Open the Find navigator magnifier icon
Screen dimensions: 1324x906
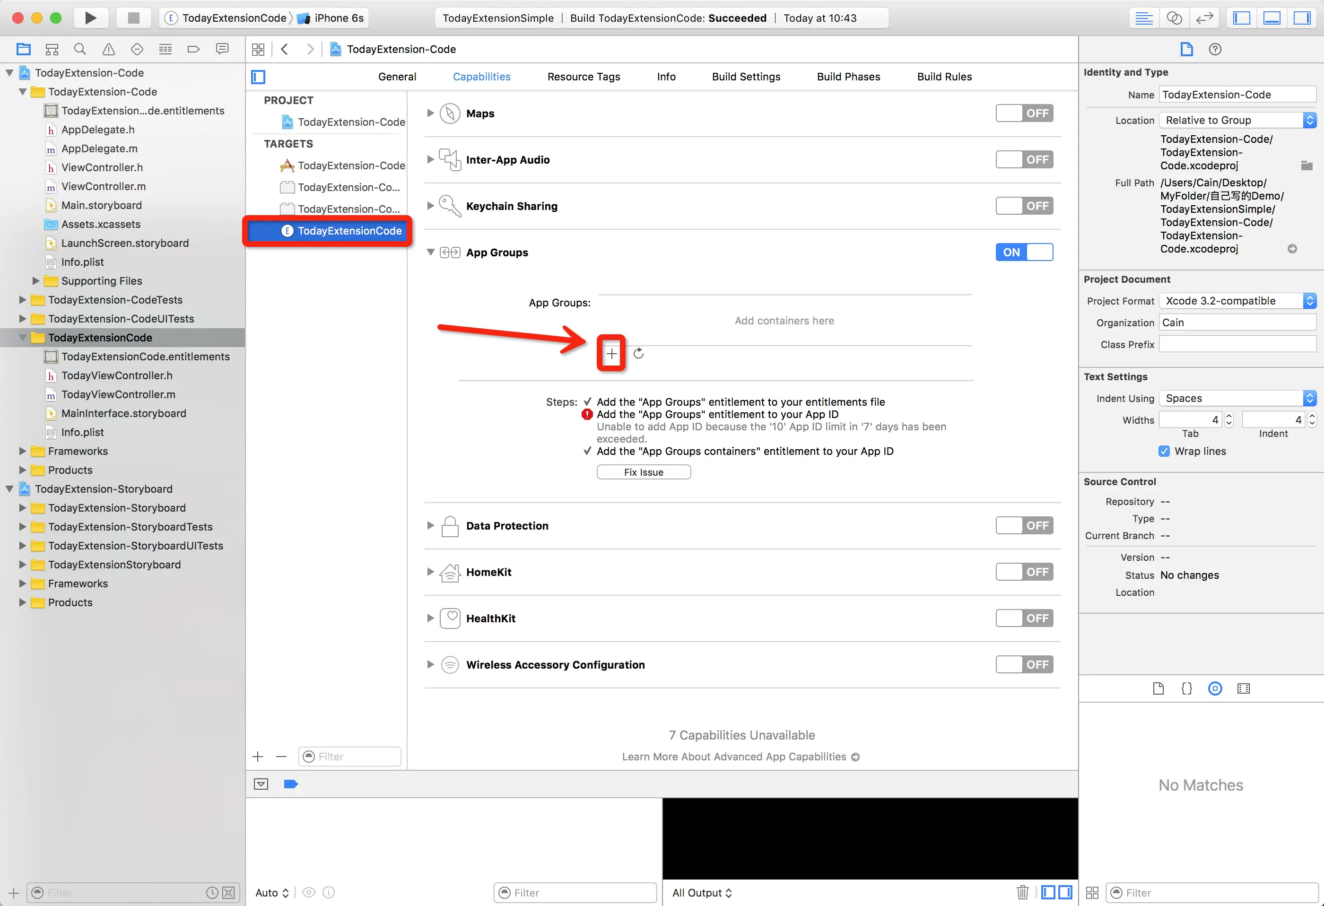(x=80, y=50)
